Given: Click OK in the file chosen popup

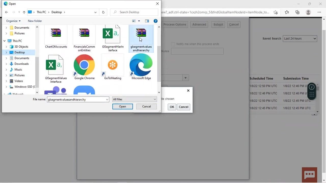Looking at the screenshot, I should click(172, 107).
